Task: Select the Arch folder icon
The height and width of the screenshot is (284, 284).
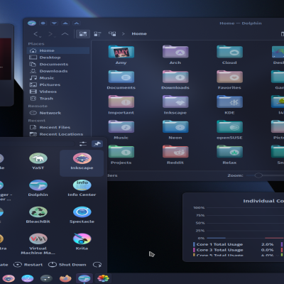Action: click(175, 52)
